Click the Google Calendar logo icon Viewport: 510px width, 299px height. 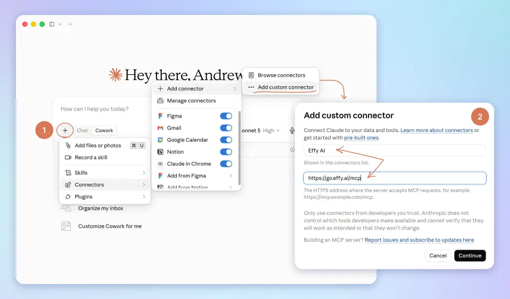(x=160, y=140)
